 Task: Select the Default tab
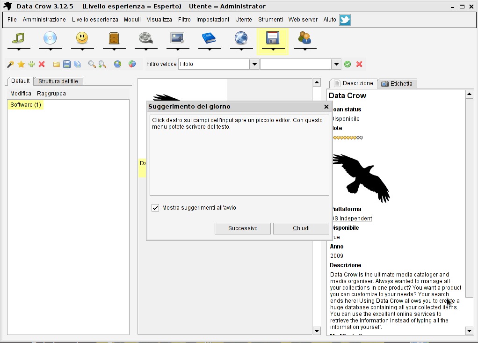click(21, 81)
